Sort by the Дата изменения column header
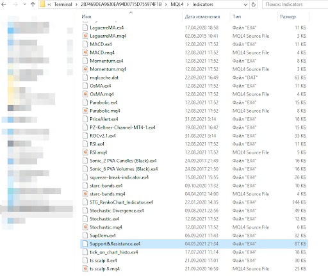 pos(202,17)
